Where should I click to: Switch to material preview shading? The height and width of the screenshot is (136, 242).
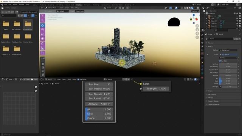click(x=190, y=8)
